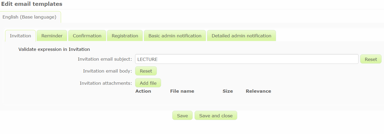Click the Size column header
384x134 pixels.
228,91
